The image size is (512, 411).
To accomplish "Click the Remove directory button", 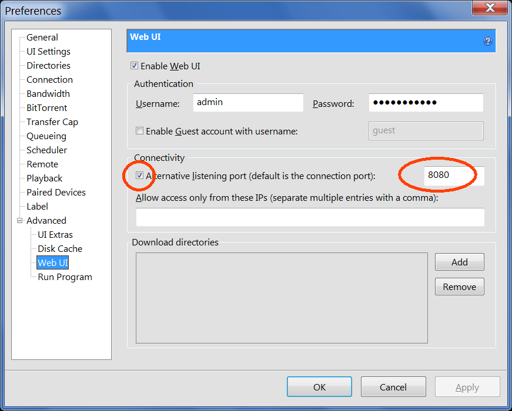I will (x=460, y=287).
